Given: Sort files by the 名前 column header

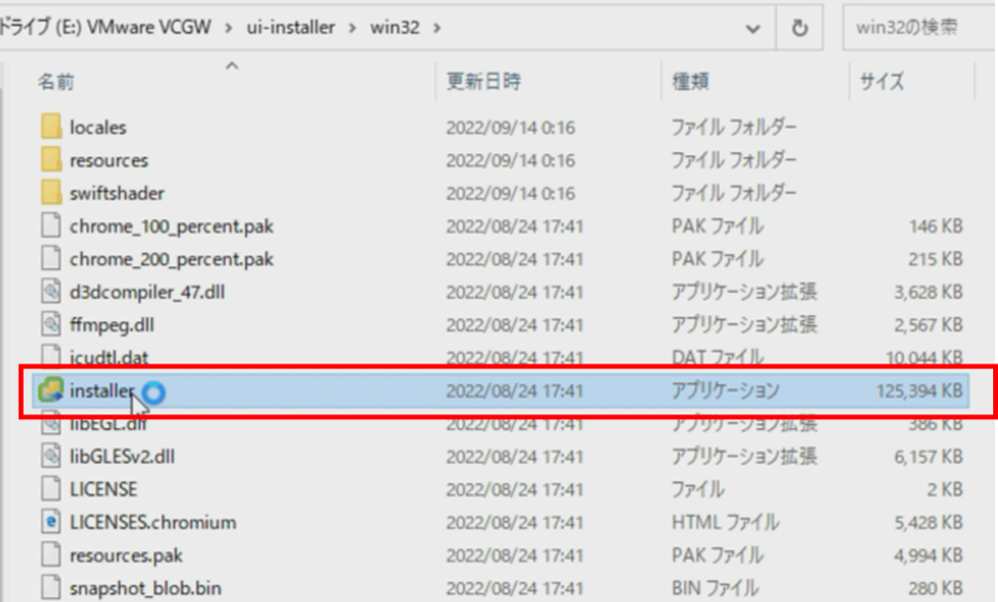Looking at the screenshot, I should (56, 82).
